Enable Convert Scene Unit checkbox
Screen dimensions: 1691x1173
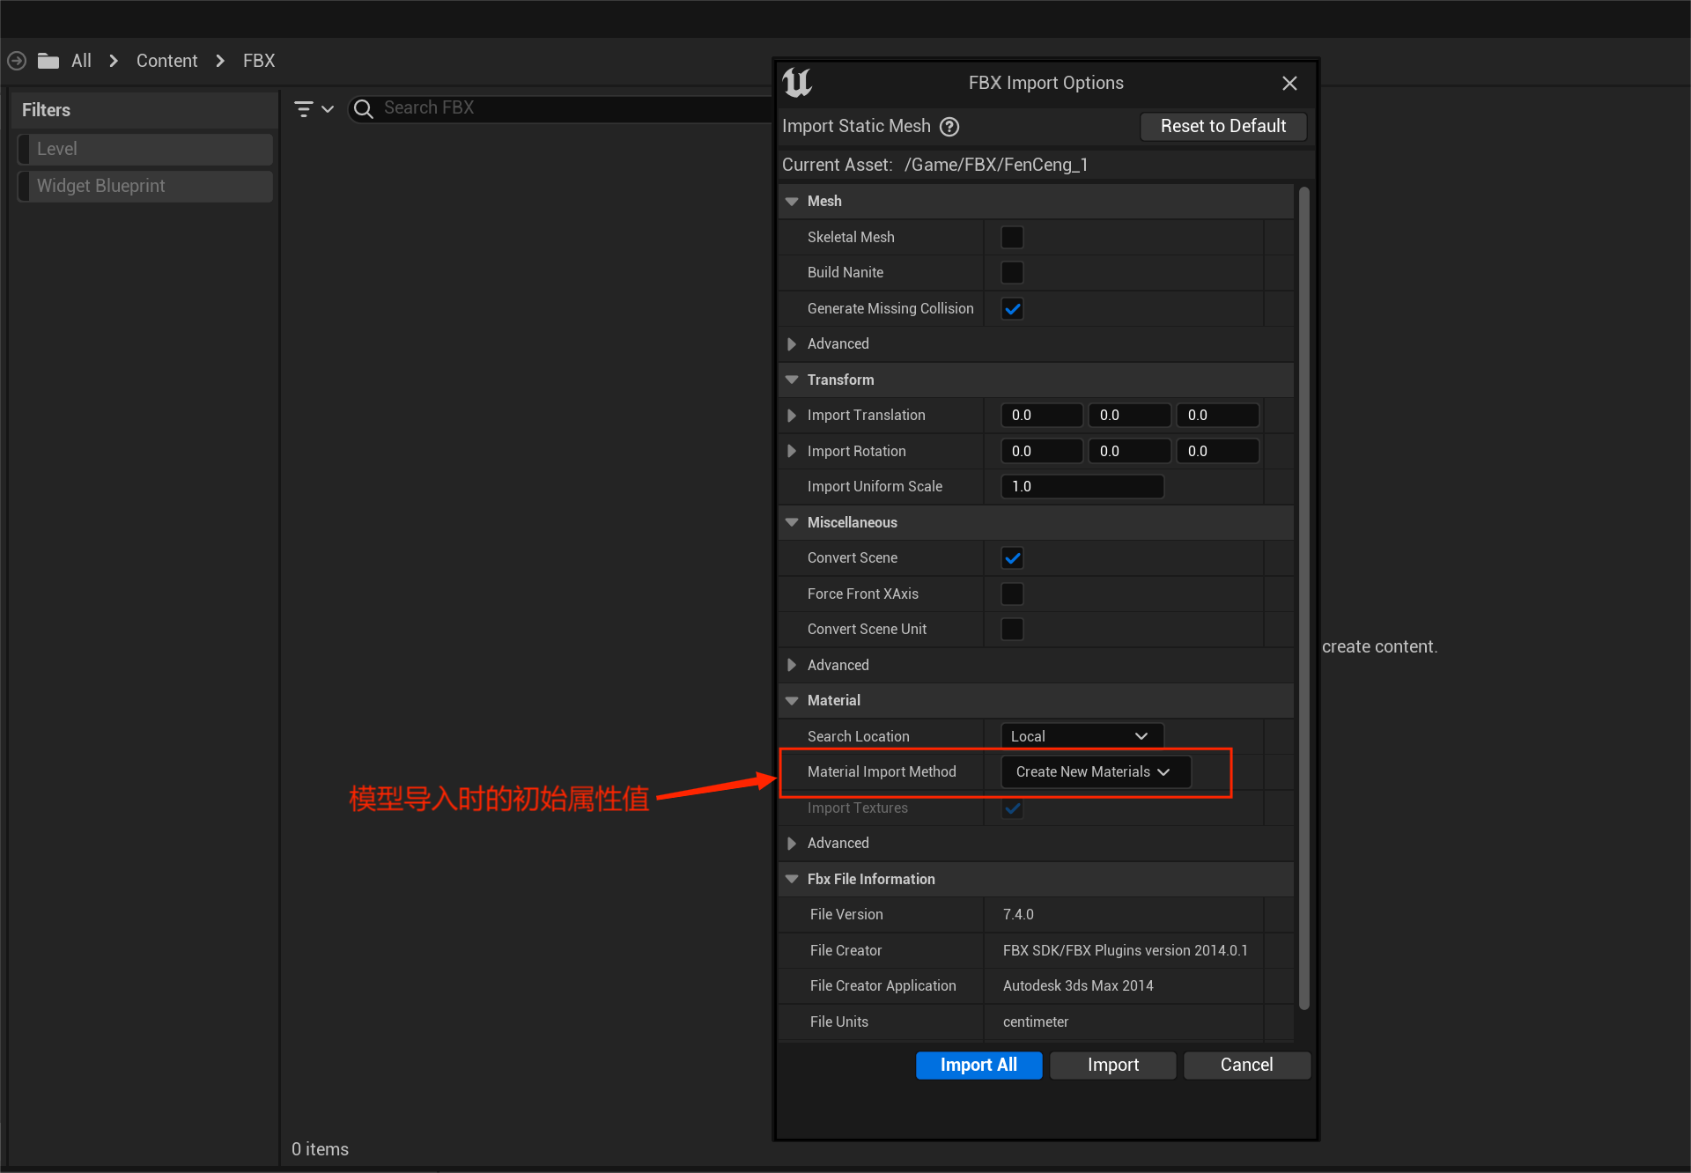click(x=1013, y=630)
